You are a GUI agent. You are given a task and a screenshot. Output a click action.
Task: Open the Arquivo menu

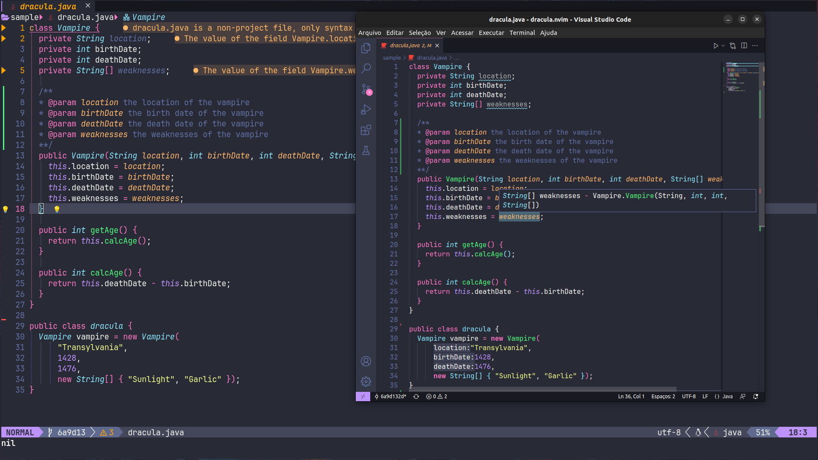coord(370,33)
